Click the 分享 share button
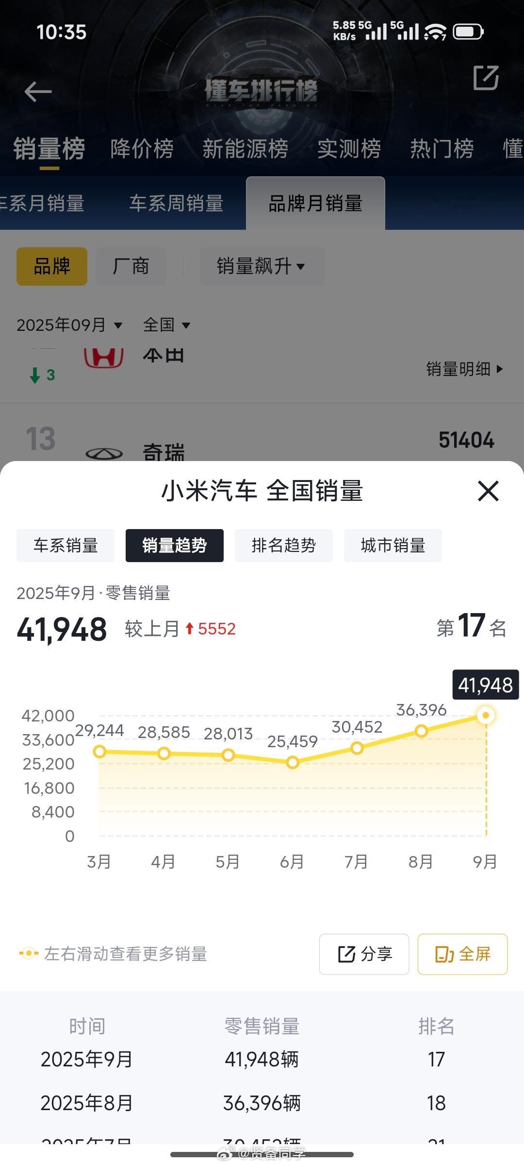 point(364,954)
